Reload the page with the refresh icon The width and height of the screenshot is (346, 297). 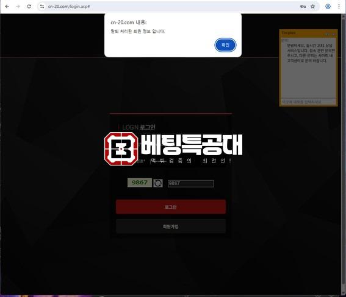pos(29,6)
